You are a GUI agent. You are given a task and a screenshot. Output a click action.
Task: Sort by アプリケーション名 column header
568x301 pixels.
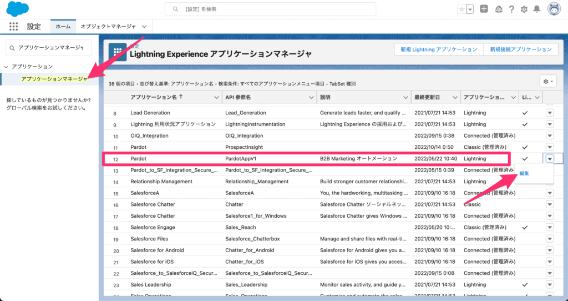154,97
